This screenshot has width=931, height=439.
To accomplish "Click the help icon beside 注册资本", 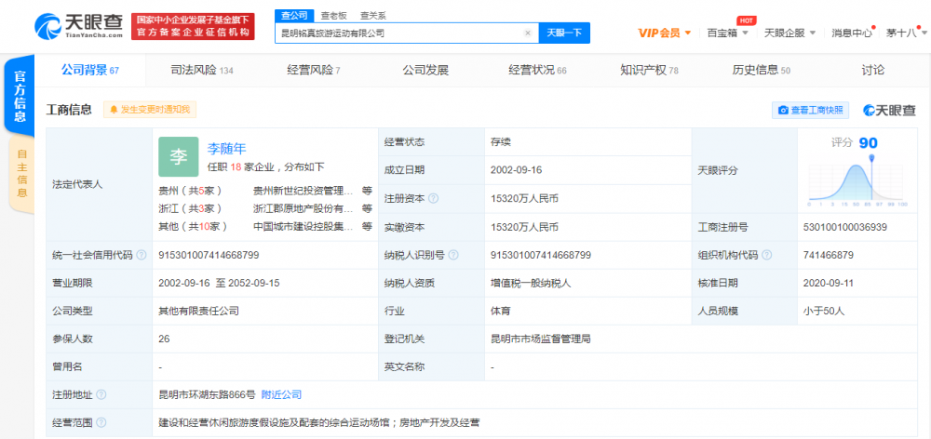I will point(434,199).
